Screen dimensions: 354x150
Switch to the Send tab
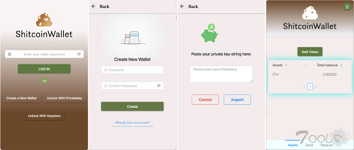[x=309, y=145]
